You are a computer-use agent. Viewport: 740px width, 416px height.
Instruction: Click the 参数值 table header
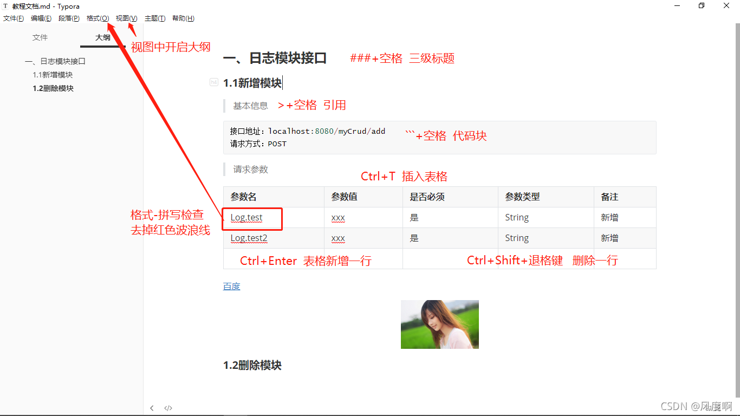pos(363,197)
